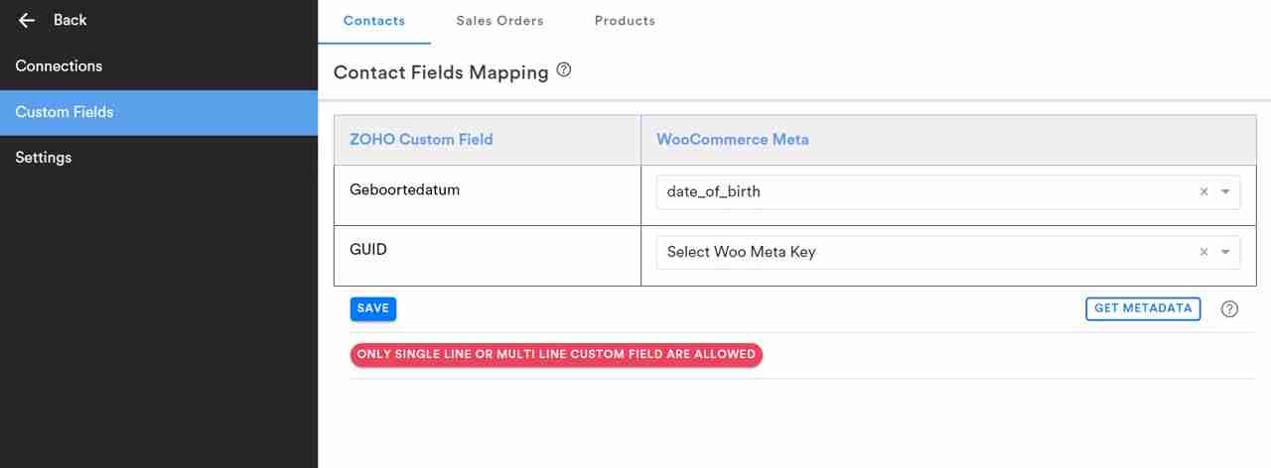
Task: Click the red custom field warning badge
Action: pyautogui.click(x=556, y=354)
